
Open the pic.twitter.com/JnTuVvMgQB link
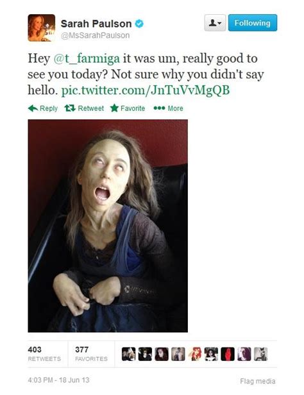[x=146, y=90]
